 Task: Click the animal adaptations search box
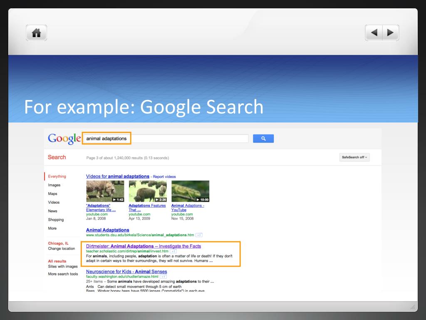tap(166, 138)
